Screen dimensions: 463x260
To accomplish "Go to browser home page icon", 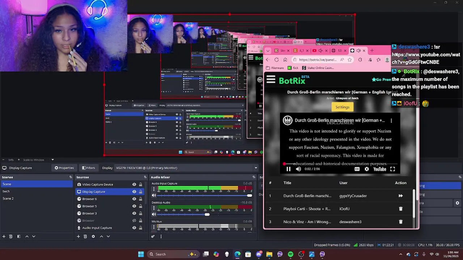I will click(x=285, y=60).
